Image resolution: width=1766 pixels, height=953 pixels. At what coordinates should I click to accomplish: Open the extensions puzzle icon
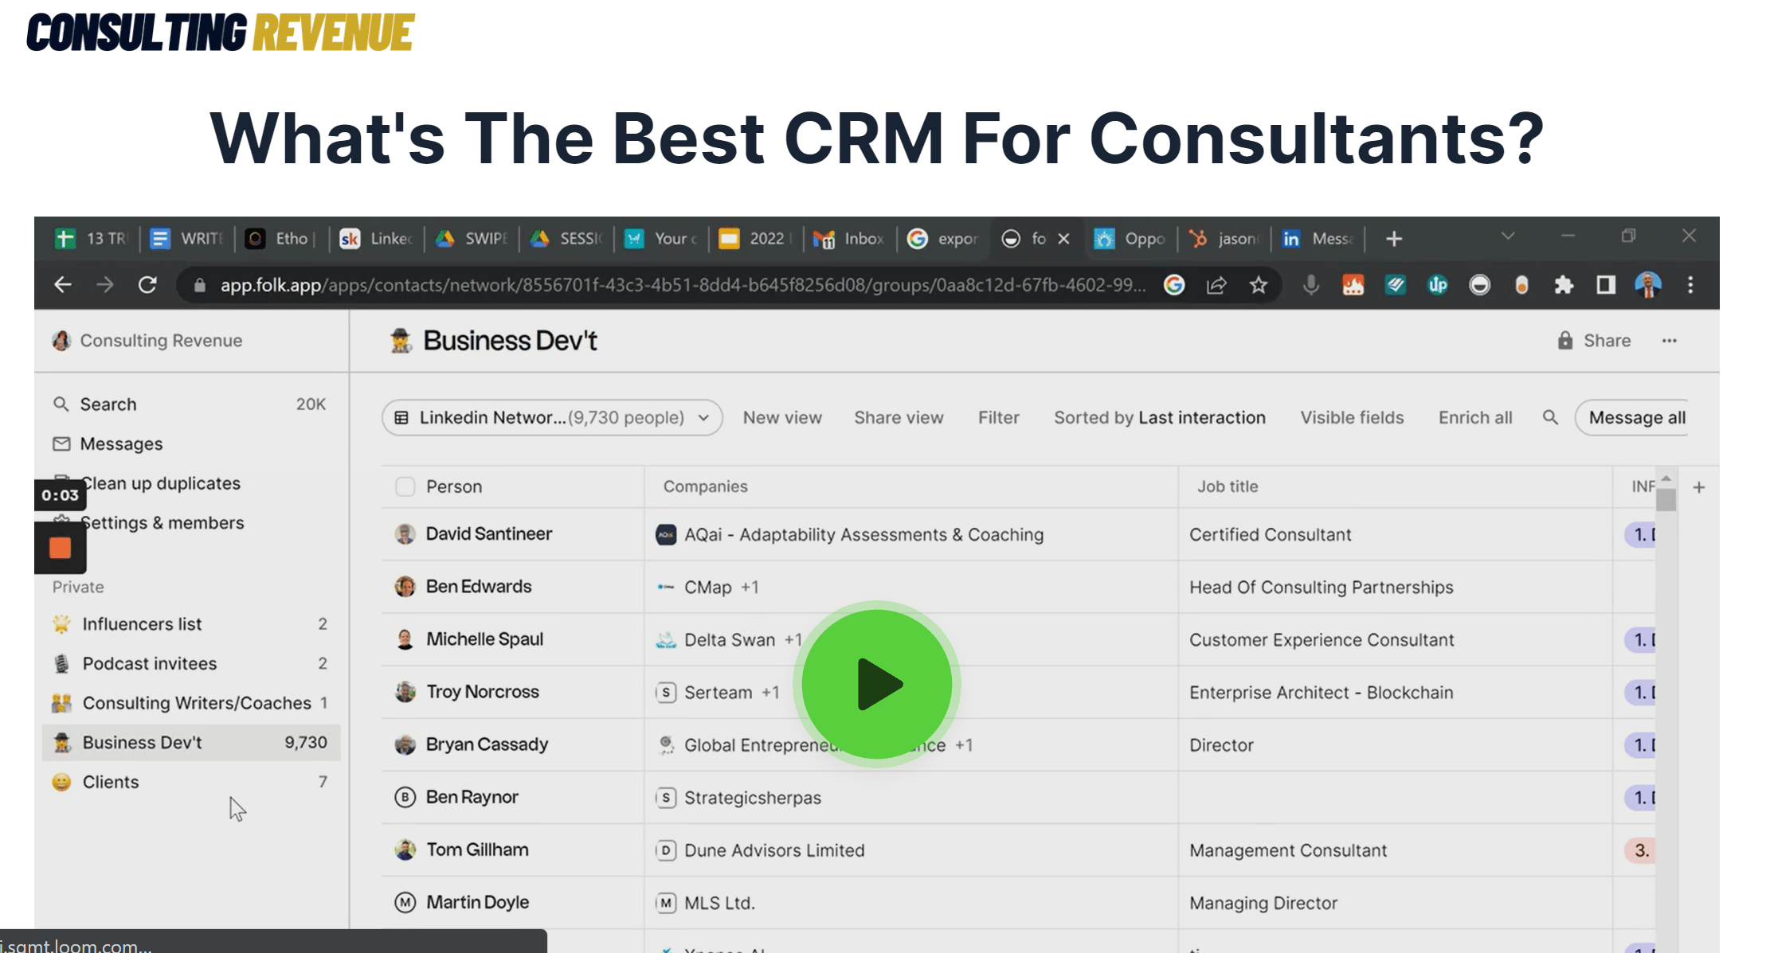[1564, 285]
